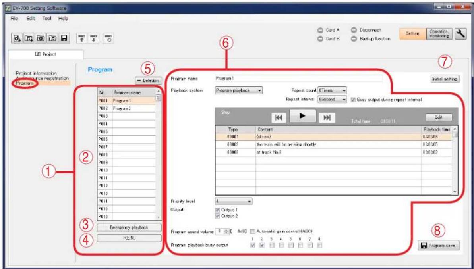Viewport: 474px width, 269px height.
Task: Select P002 Program2 row
Action: tap(126, 108)
